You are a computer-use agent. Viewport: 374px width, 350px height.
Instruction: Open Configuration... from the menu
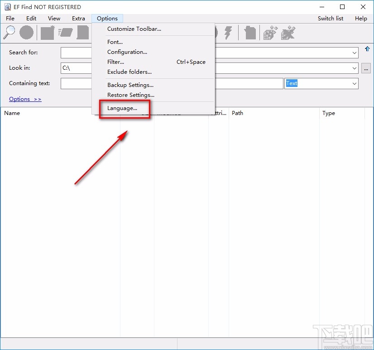pos(153,52)
